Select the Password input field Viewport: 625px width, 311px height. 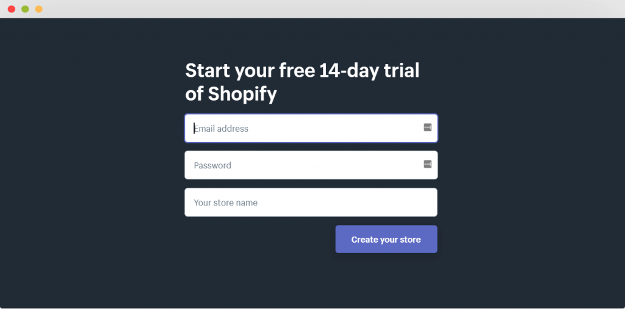click(311, 165)
